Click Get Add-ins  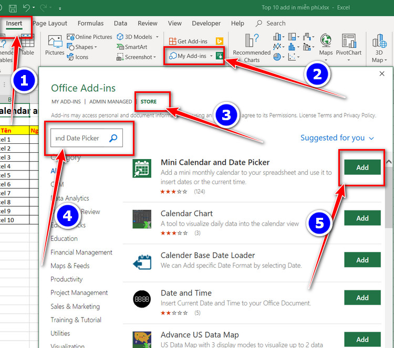(x=188, y=41)
